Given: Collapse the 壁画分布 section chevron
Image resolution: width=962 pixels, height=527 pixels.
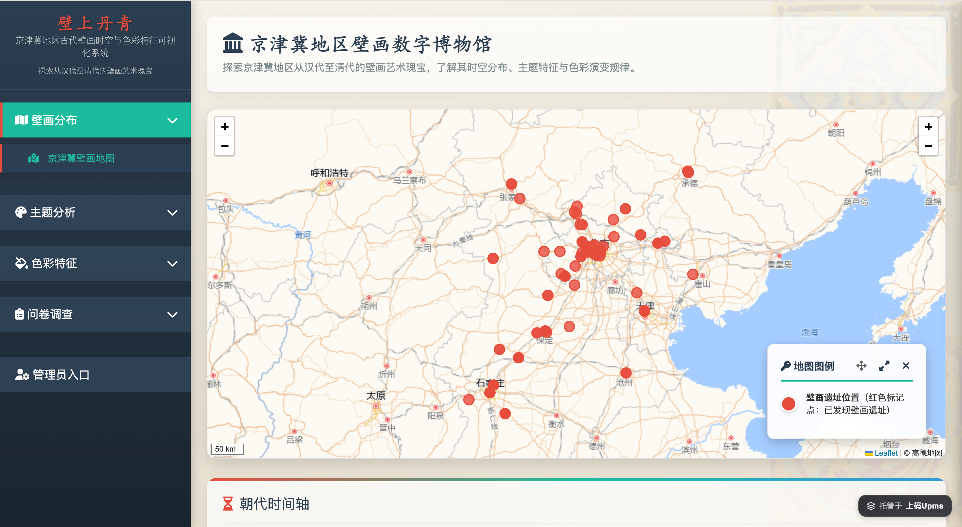Looking at the screenshot, I should (x=172, y=120).
